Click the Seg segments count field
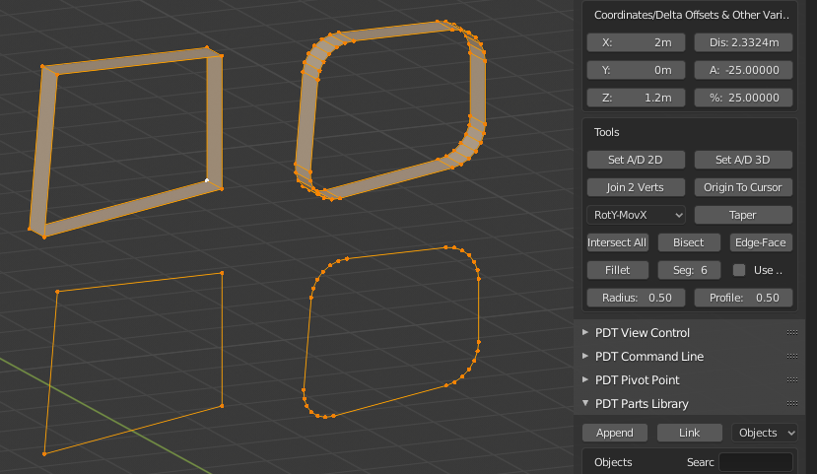The height and width of the screenshot is (474, 817). (690, 270)
